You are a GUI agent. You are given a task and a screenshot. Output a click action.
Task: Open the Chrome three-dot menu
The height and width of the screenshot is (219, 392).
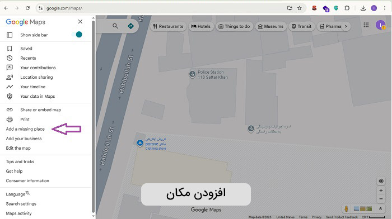coord(385,8)
